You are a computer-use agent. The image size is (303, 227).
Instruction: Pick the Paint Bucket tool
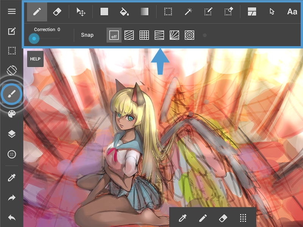[124, 12]
